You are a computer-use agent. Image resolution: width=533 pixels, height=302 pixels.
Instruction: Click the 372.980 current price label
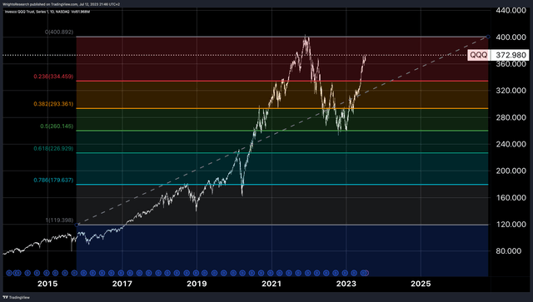pyautogui.click(x=511, y=55)
